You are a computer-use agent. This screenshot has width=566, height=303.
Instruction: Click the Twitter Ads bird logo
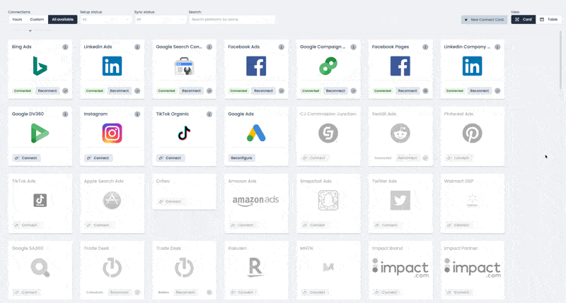[400, 201]
